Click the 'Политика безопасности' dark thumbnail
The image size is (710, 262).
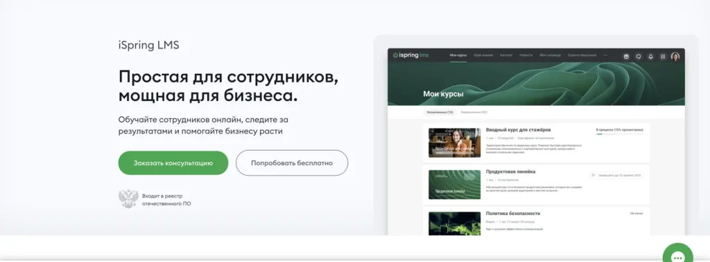coord(455,223)
